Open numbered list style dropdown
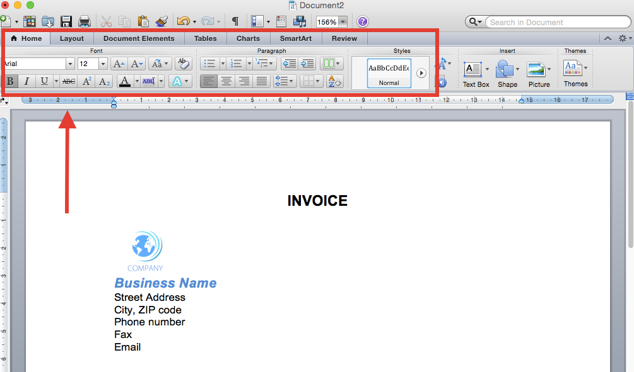Image resolution: width=634 pixels, height=372 pixels. pos(249,64)
